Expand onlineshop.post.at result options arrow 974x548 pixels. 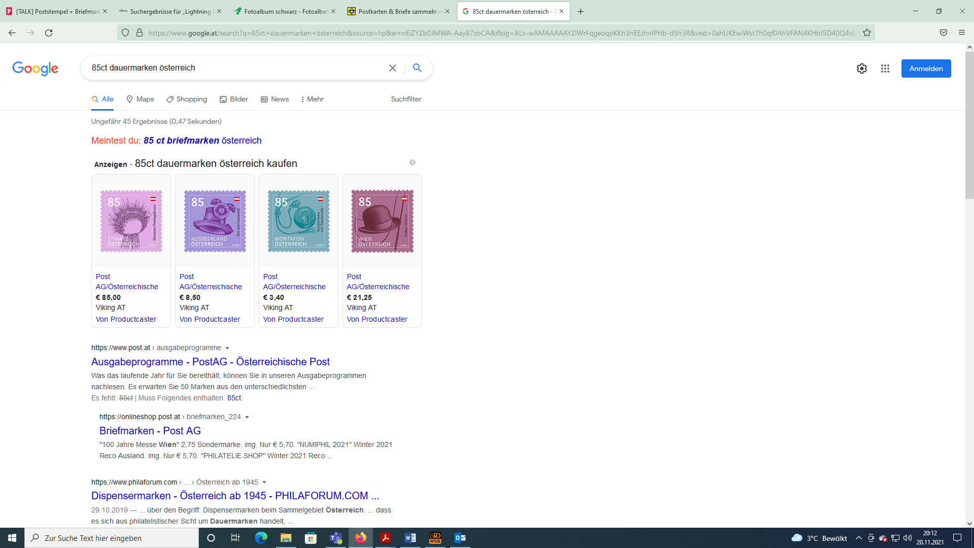tap(247, 417)
